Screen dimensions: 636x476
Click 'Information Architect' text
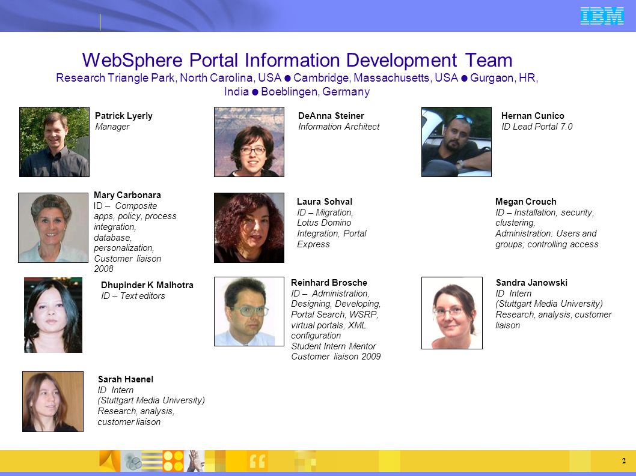click(338, 127)
